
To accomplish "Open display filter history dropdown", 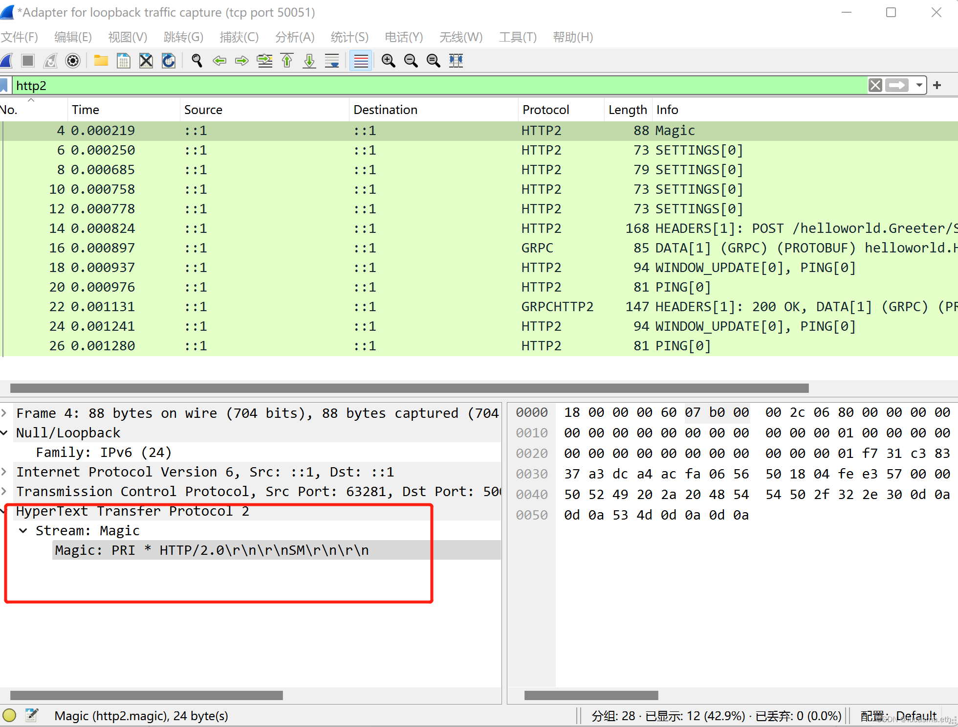I will tap(919, 86).
